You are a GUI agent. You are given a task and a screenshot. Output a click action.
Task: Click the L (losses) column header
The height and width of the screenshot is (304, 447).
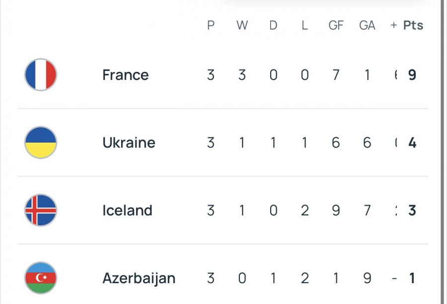pos(304,25)
